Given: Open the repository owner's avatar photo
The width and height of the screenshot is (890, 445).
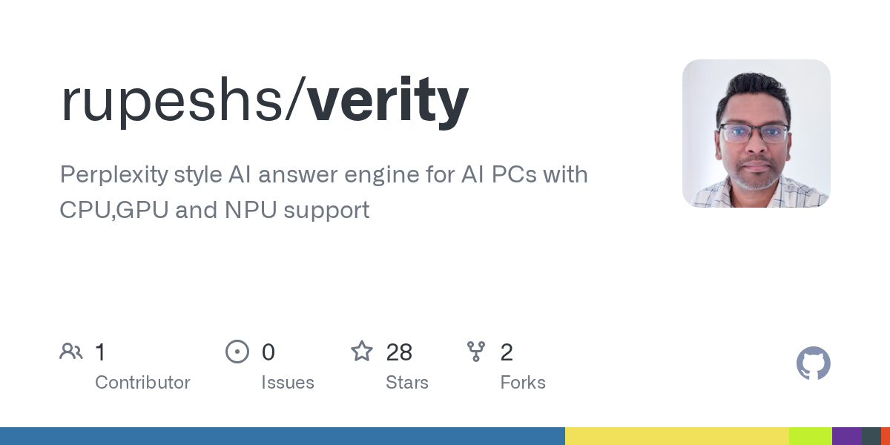Looking at the screenshot, I should [x=756, y=133].
